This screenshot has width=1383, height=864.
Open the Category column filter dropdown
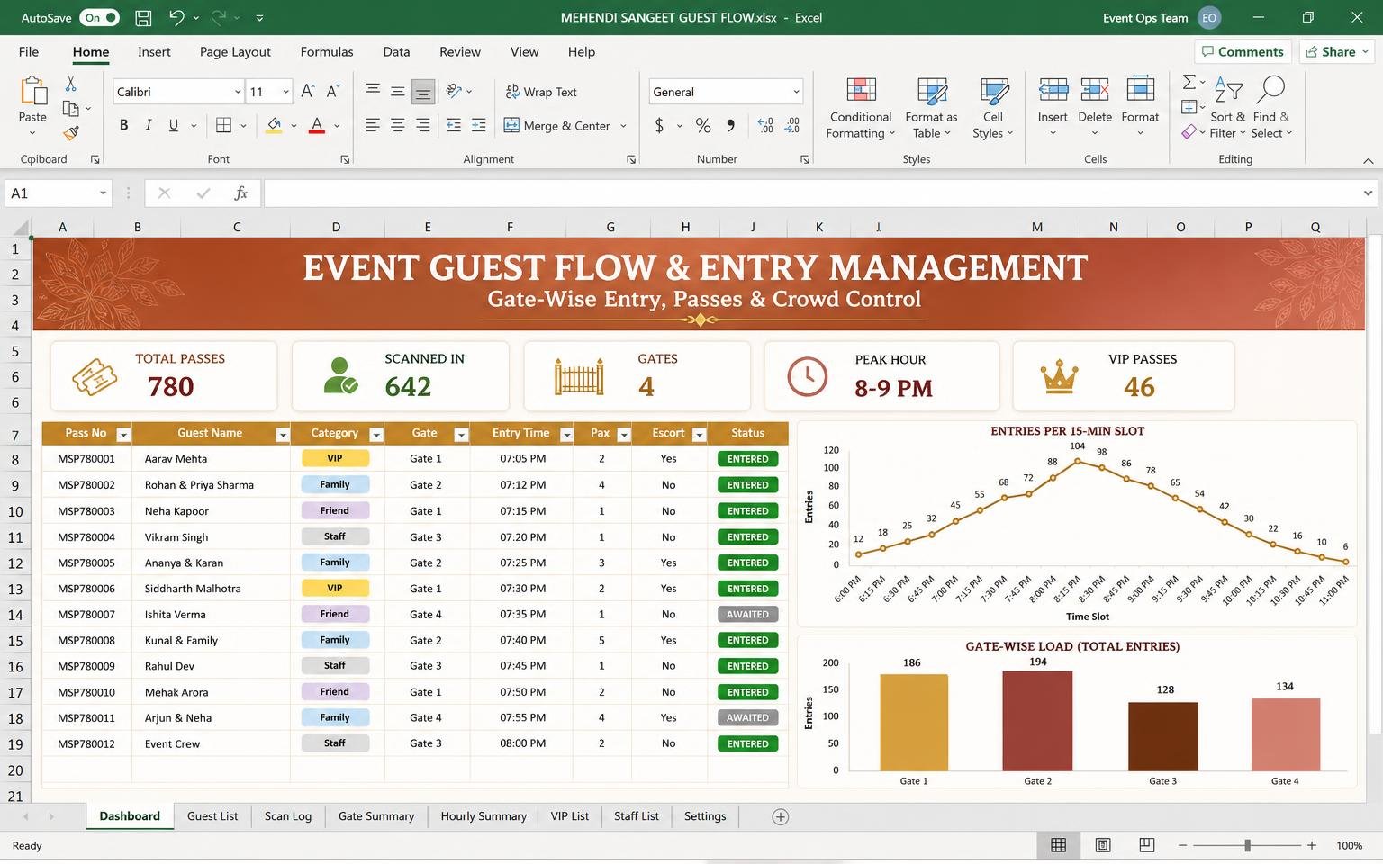coord(376,435)
